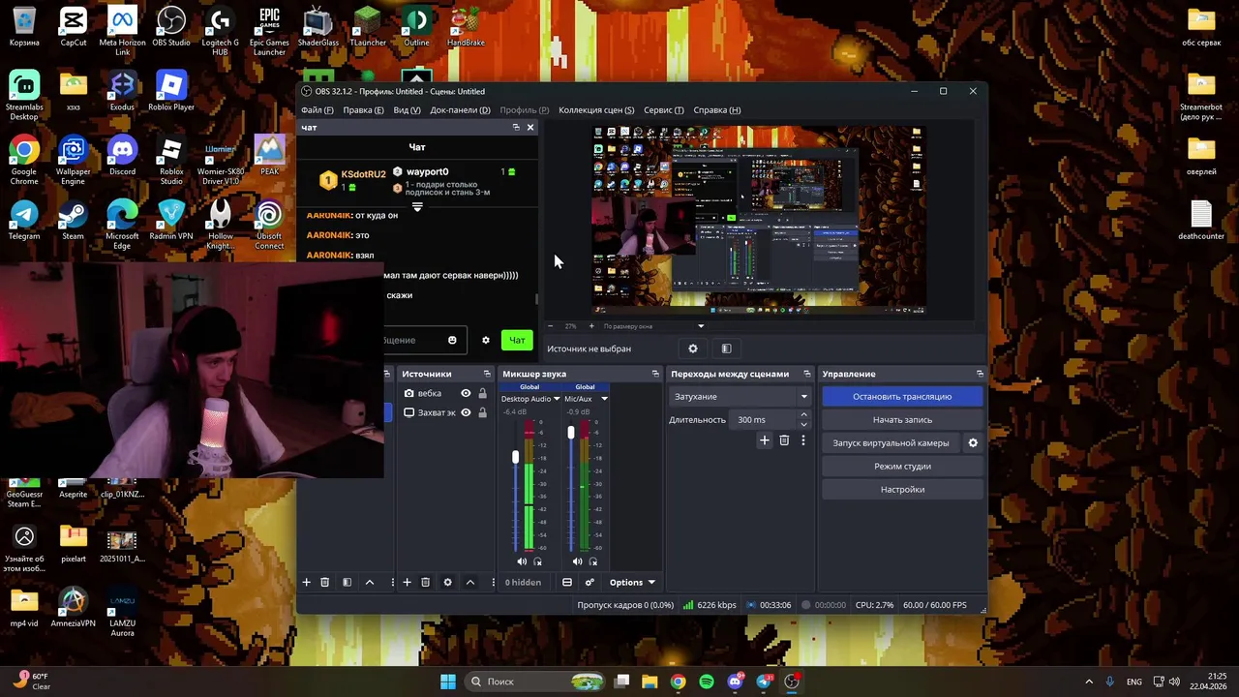This screenshot has height=697, width=1239.
Task: Open Mic/Aux dropdown in mixer
Action: tap(604, 399)
